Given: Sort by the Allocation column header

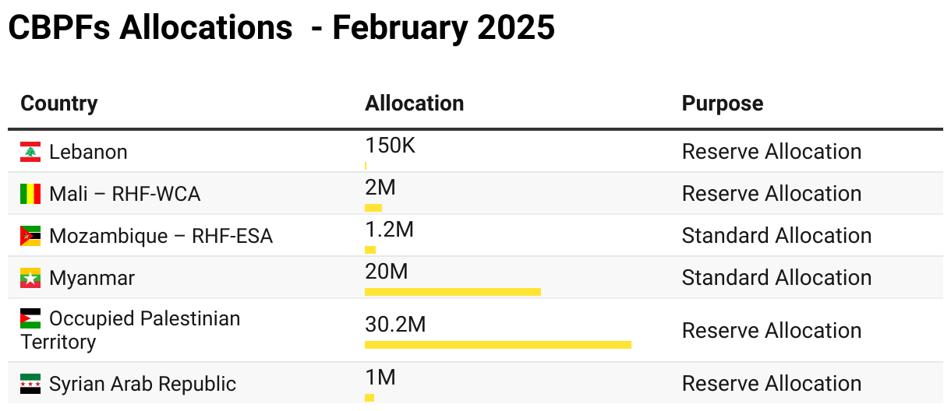Looking at the screenshot, I should click(414, 104).
